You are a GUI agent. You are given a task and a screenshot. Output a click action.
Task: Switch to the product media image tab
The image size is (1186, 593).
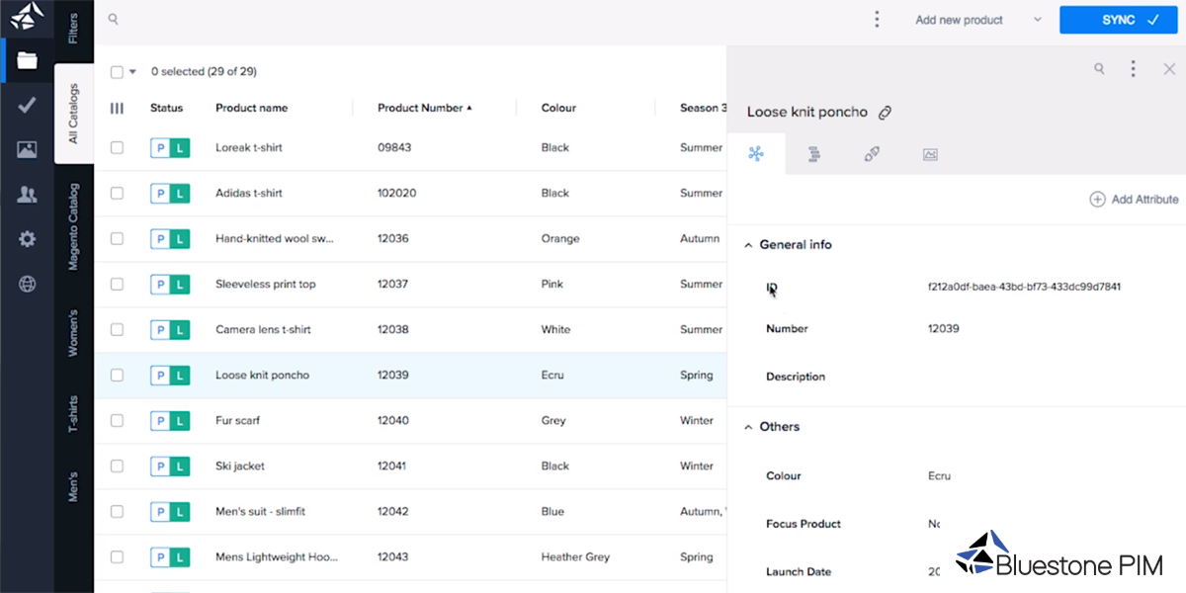click(x=929, y=154)
